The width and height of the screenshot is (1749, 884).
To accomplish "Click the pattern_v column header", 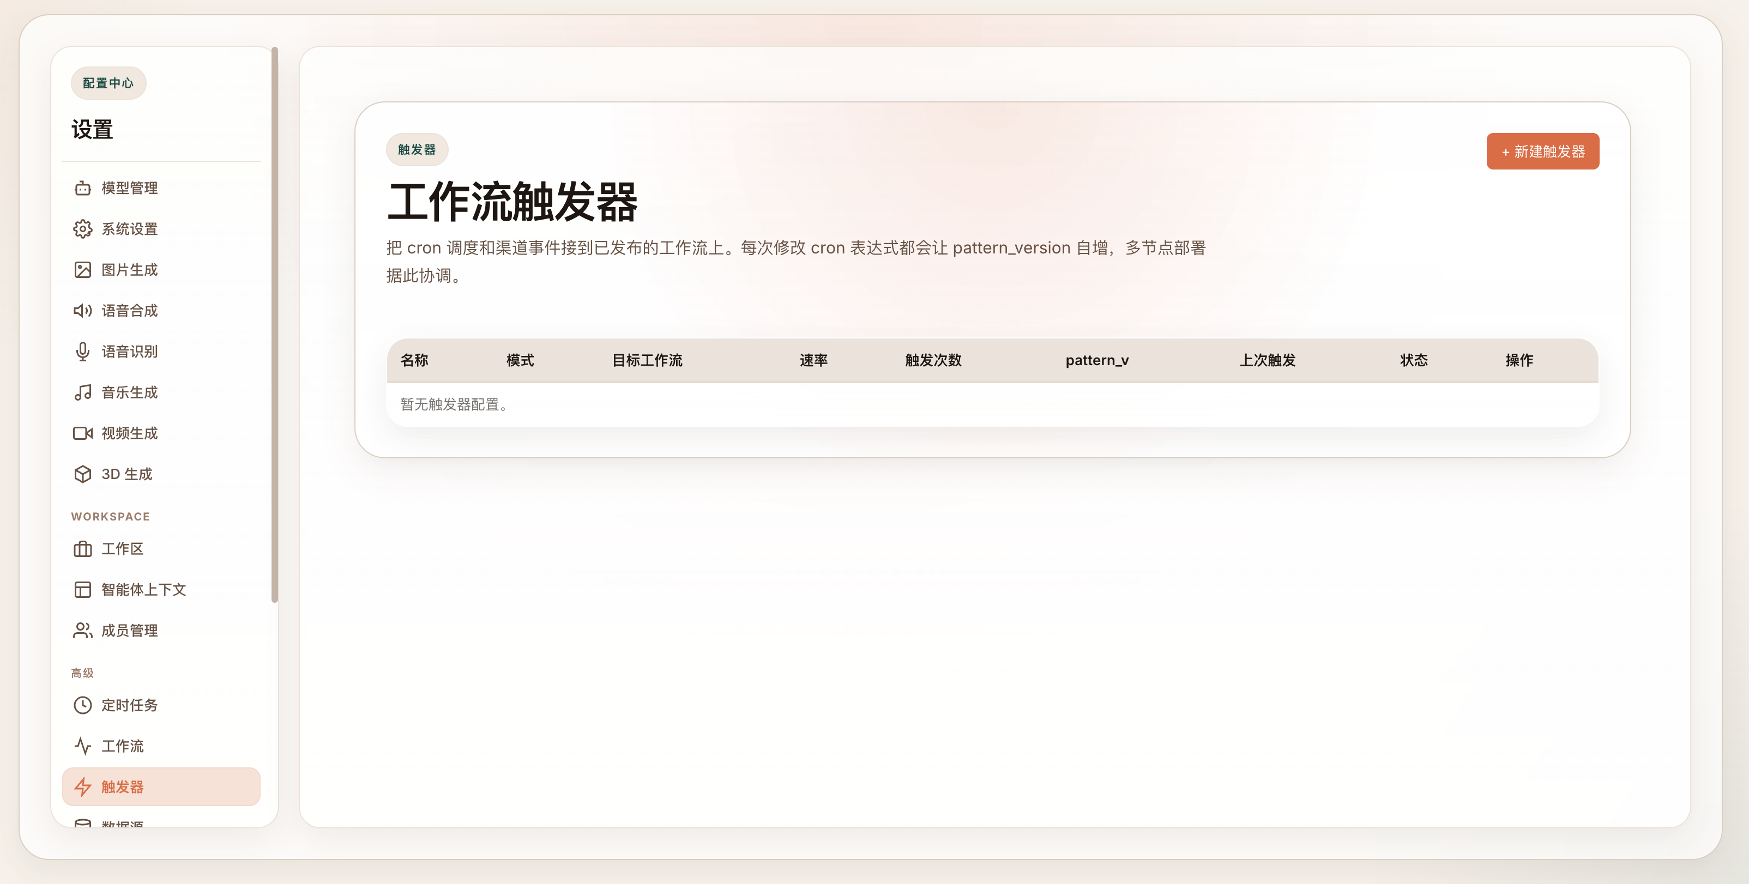I will (1096, 361).
